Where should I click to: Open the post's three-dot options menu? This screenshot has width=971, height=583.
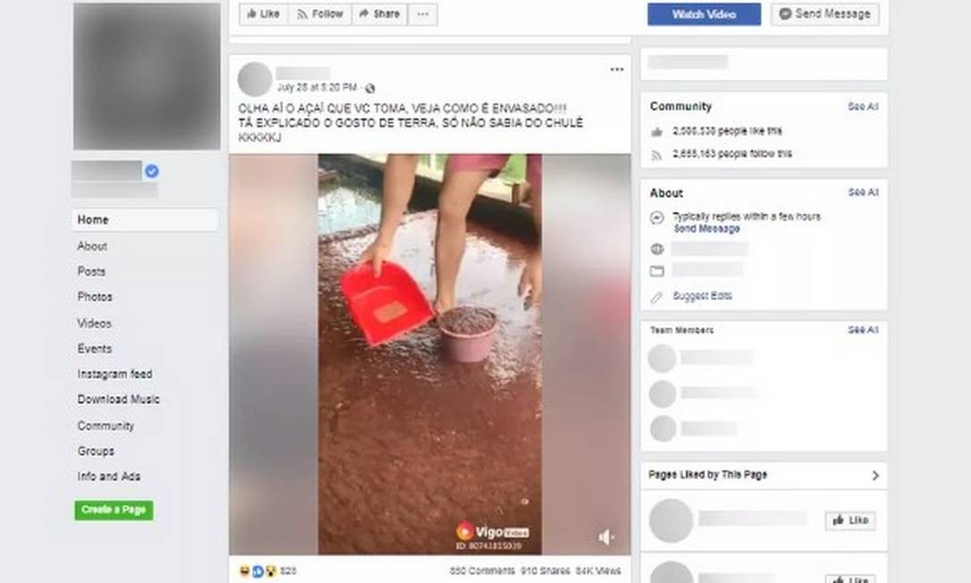[617, 70]
